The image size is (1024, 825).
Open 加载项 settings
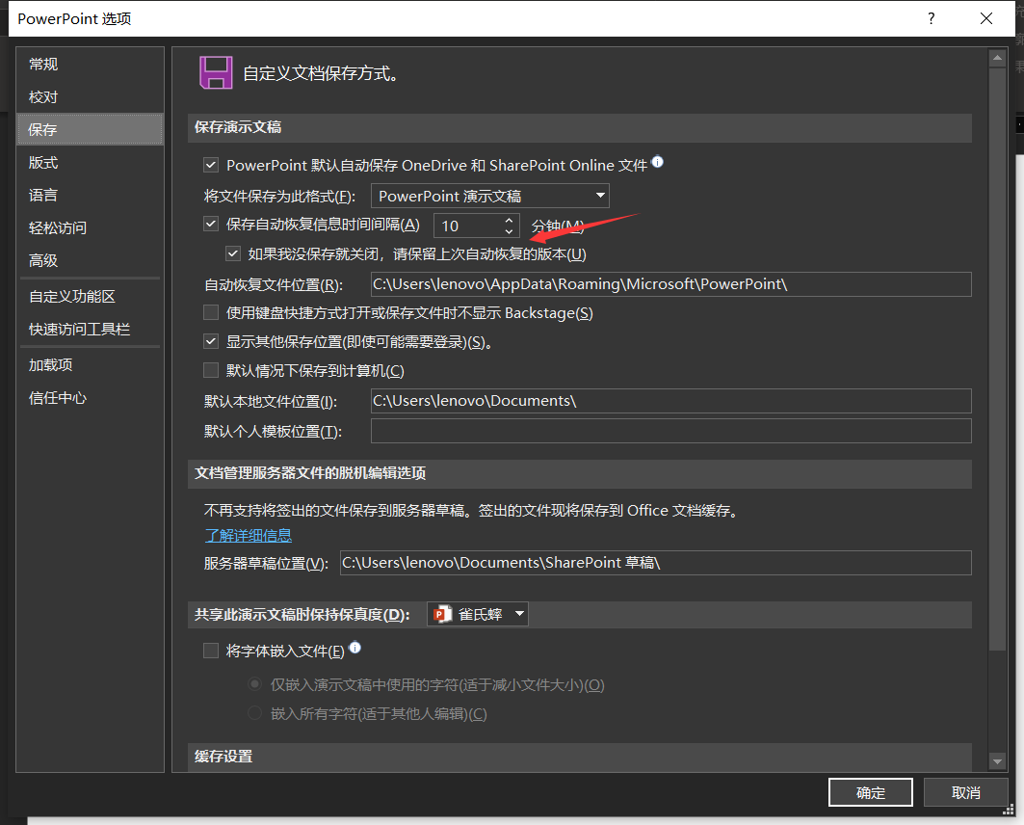point(90,365)
